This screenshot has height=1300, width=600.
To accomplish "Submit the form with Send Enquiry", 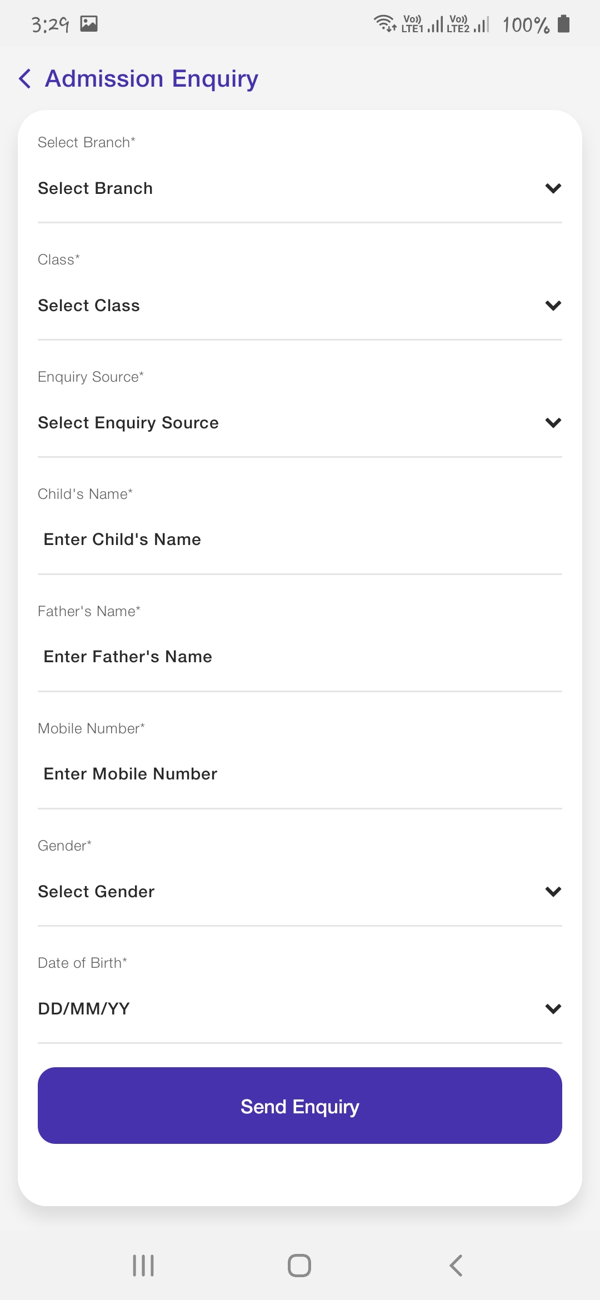I will [x=300, y=1106].
